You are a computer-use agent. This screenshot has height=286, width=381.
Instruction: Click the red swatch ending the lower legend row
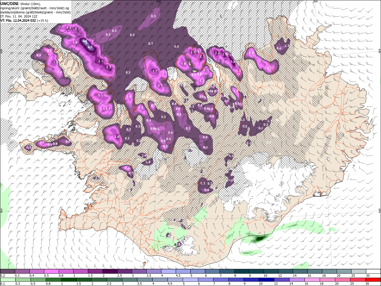click(373, 280)
